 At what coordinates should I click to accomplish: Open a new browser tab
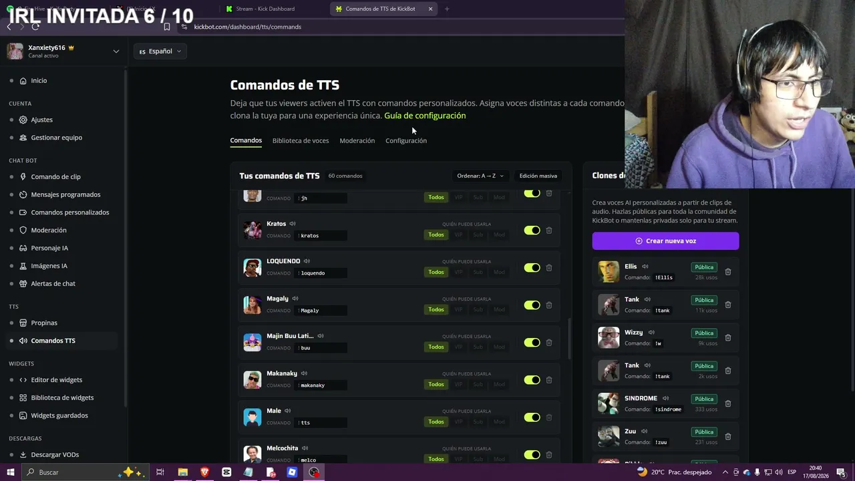pyautogui.click(x=447, y=9)
